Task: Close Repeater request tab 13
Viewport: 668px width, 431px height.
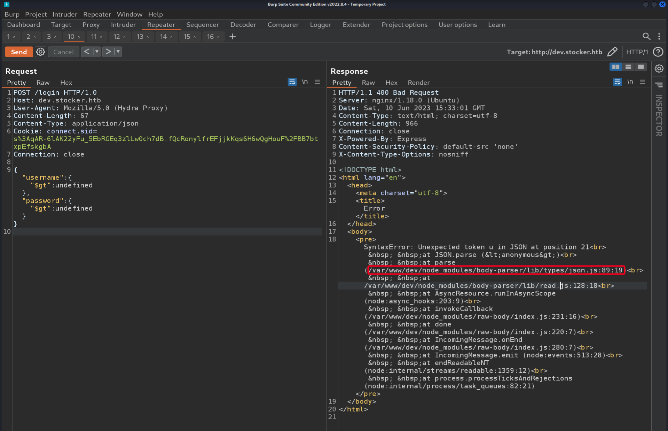Action: click(148, 37)
